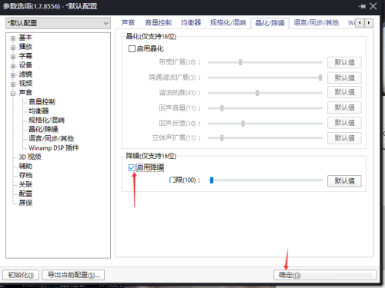Expand the 基本 tree node

click(13, 38)
